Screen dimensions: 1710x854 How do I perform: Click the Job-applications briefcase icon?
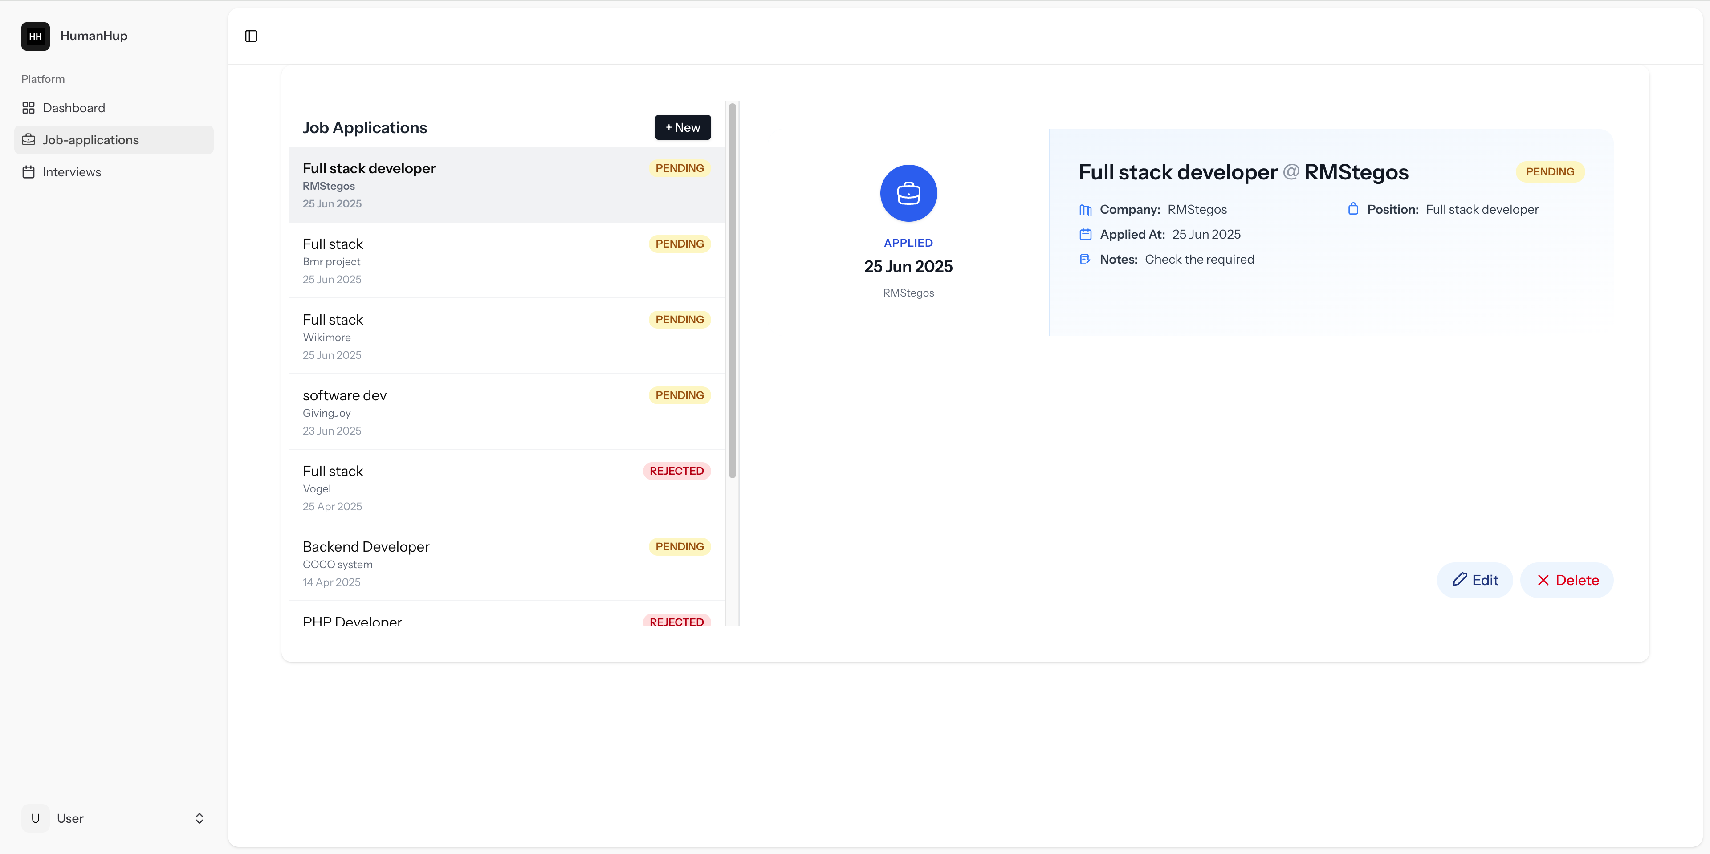pos(28,139)
